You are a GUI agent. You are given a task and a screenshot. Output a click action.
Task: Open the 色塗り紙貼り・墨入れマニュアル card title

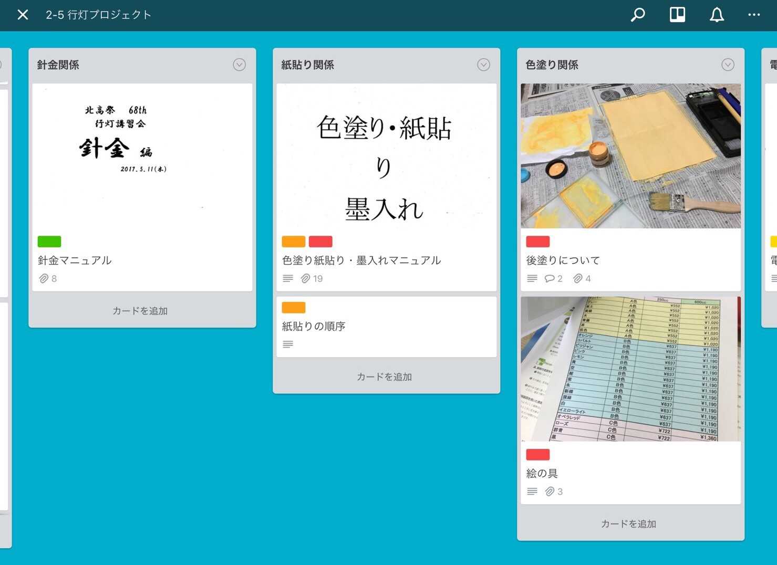(x=361, y=260)
